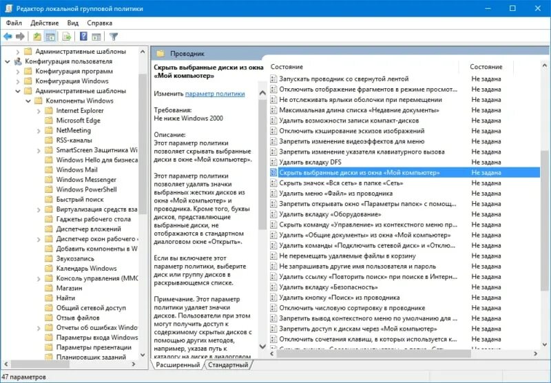This screenshot has height=383, width=551.
Task: Click the Forward arrow toolbar icon
Action: [21, 37]
